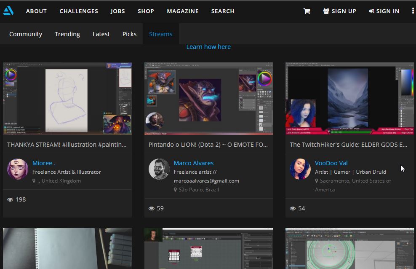Select the Latest tab
Viewport: 416px width, 269px height.
click(101, 34)
